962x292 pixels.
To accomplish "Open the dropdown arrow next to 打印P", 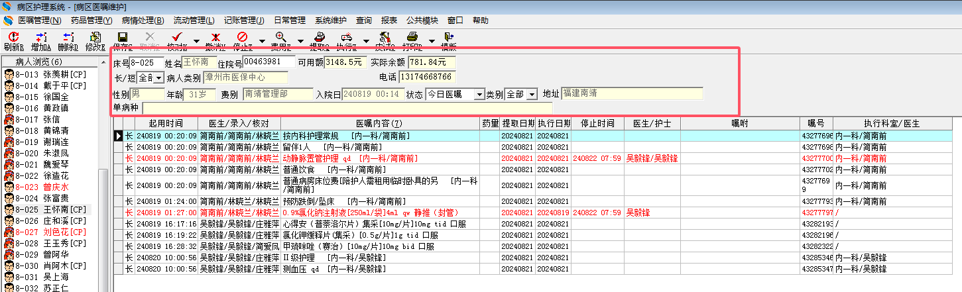I will (432, 41).
